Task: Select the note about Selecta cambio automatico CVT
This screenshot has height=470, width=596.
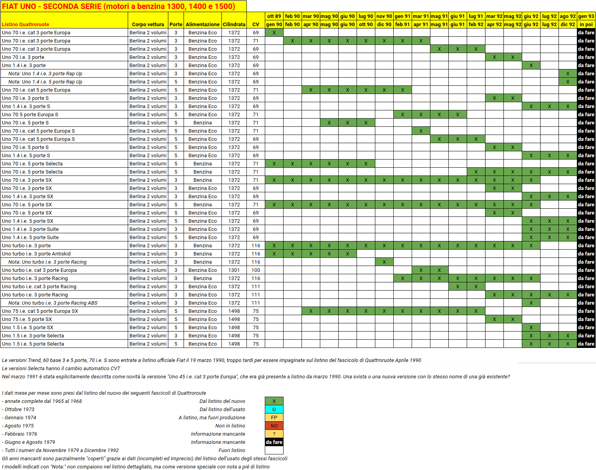Action: click(x=61, y=368)
